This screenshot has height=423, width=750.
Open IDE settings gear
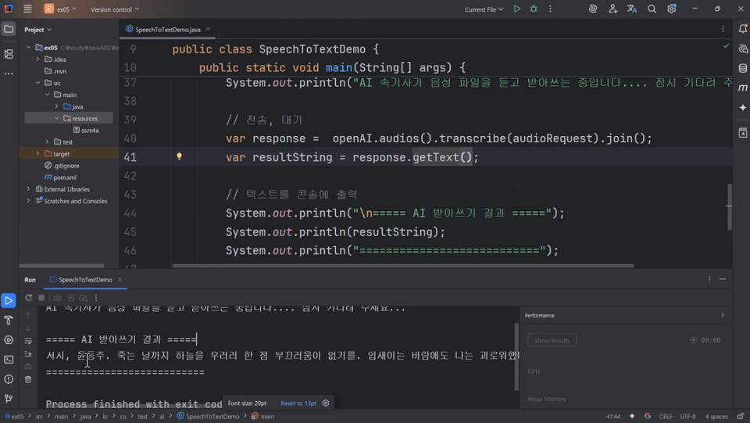[x=672, y=9]
